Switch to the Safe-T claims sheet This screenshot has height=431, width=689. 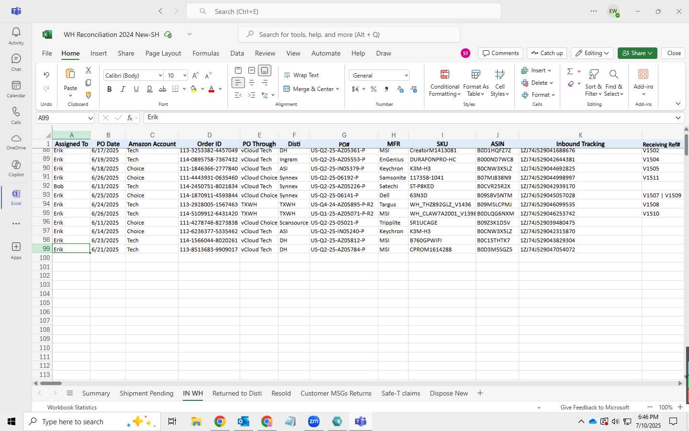coord(400,393)
